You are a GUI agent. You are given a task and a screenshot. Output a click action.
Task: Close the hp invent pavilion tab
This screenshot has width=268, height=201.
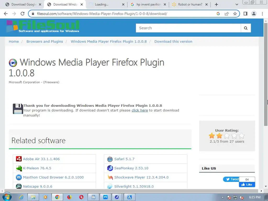click(165, 4)
